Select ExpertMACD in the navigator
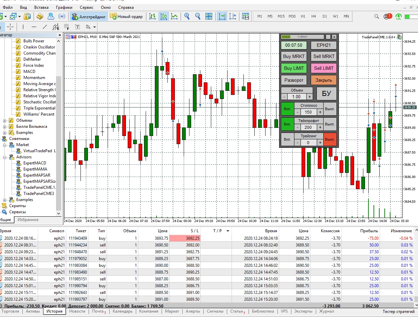 click(35, 163)
